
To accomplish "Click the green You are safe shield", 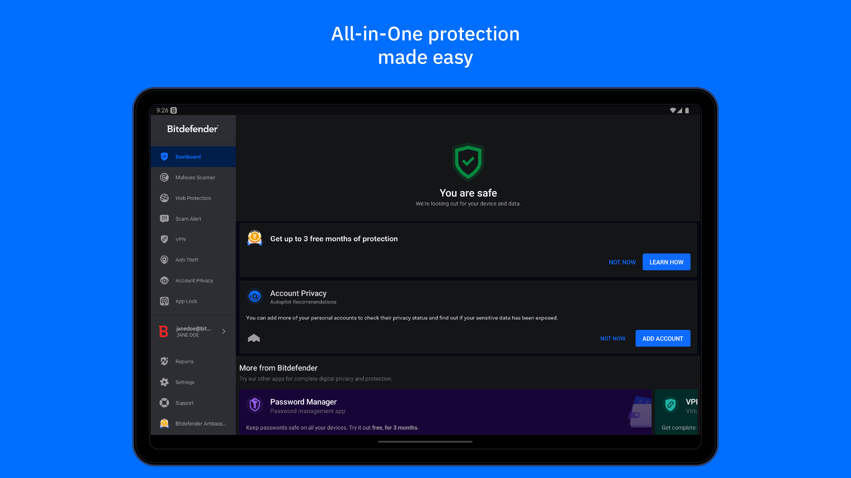I will pos(468,162).
